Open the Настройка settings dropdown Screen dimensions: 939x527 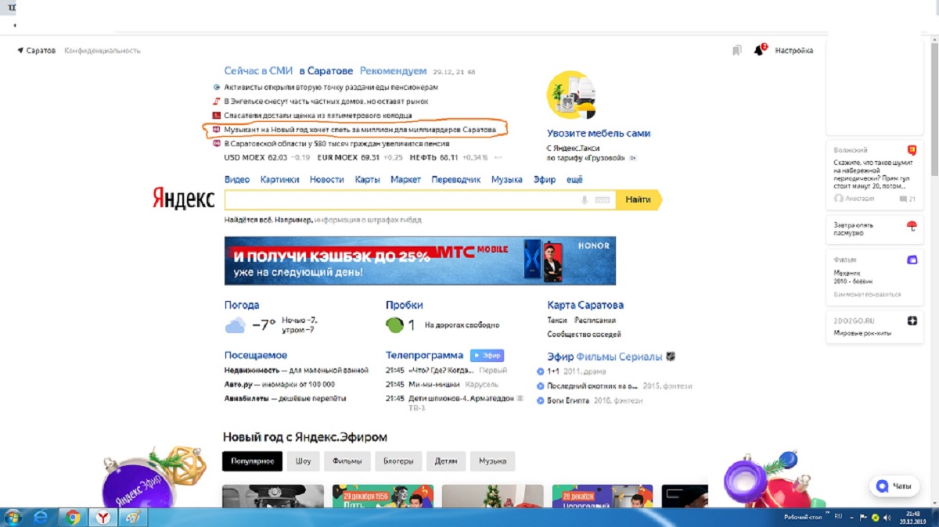click(x=793, y=50)
